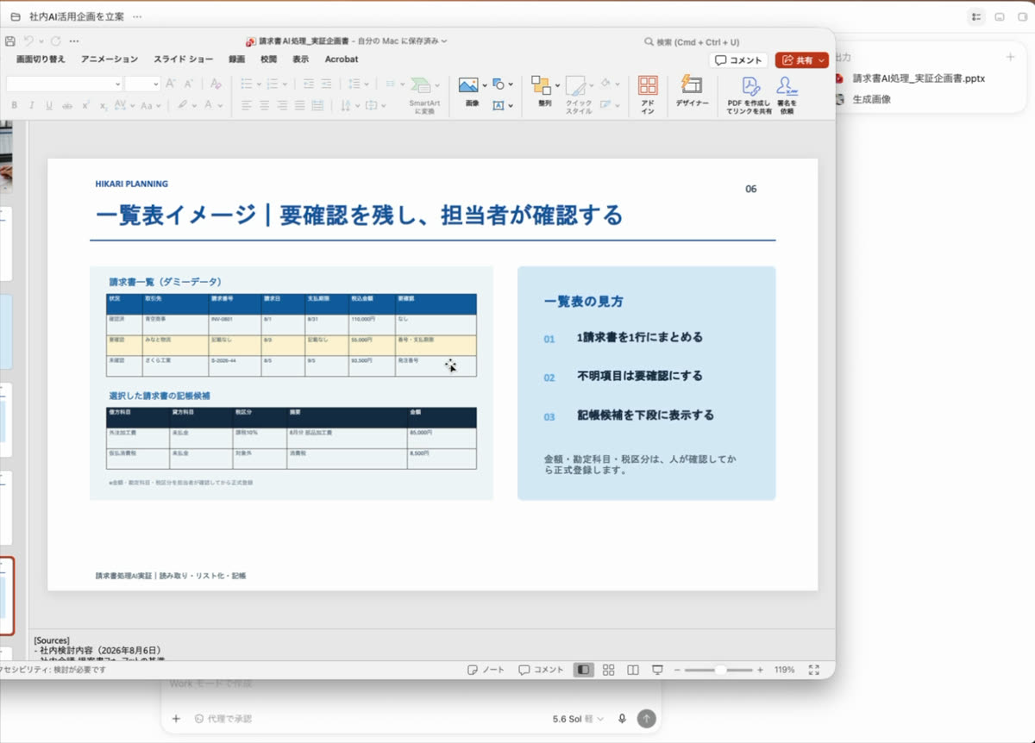
Task: Open the Arrange (整列) tool
Action: (543, 91)
